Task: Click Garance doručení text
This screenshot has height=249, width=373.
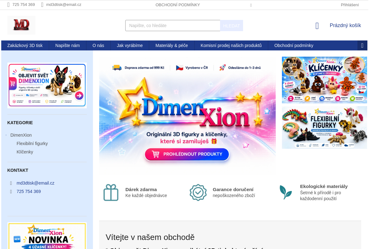Action: click(233, 189)
